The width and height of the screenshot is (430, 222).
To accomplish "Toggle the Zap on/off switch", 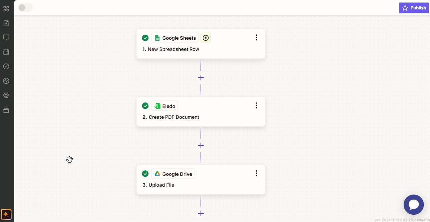I will click(x=25, y=8).
